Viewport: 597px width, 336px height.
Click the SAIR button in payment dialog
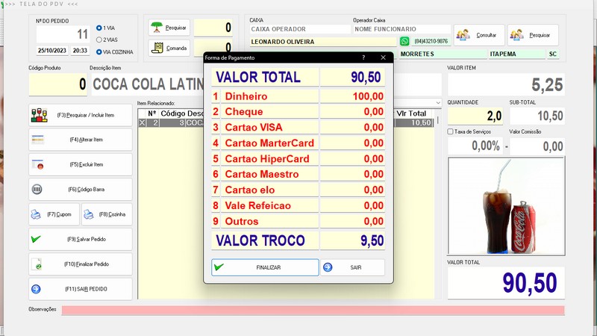pos(352,267)
